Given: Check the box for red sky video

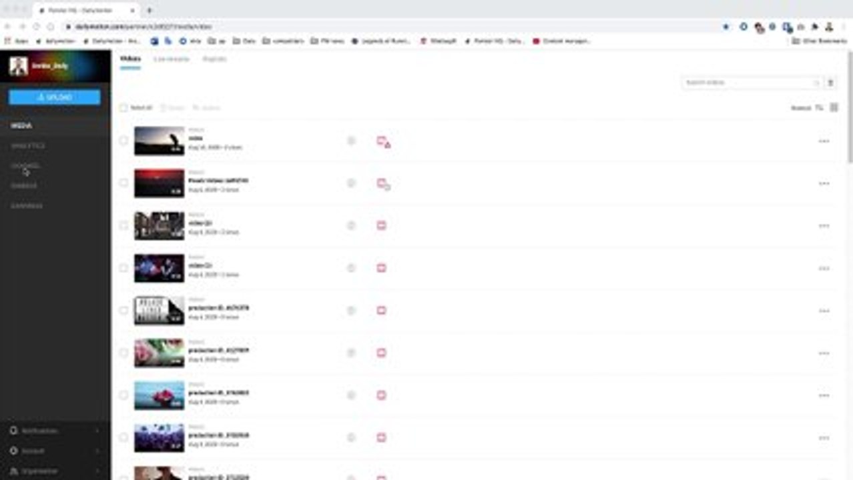Looking at the screenshot, I should [x=123, y=183].
